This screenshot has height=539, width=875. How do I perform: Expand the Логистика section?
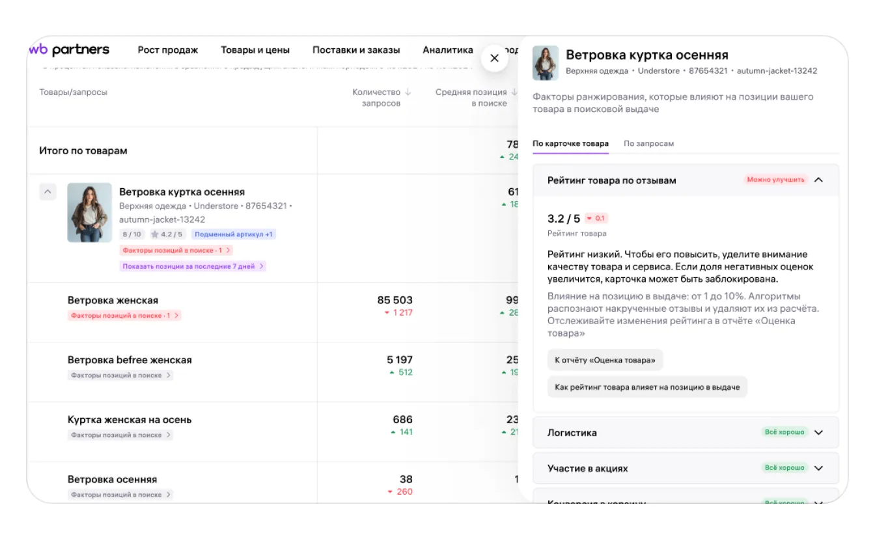point(818,432)
